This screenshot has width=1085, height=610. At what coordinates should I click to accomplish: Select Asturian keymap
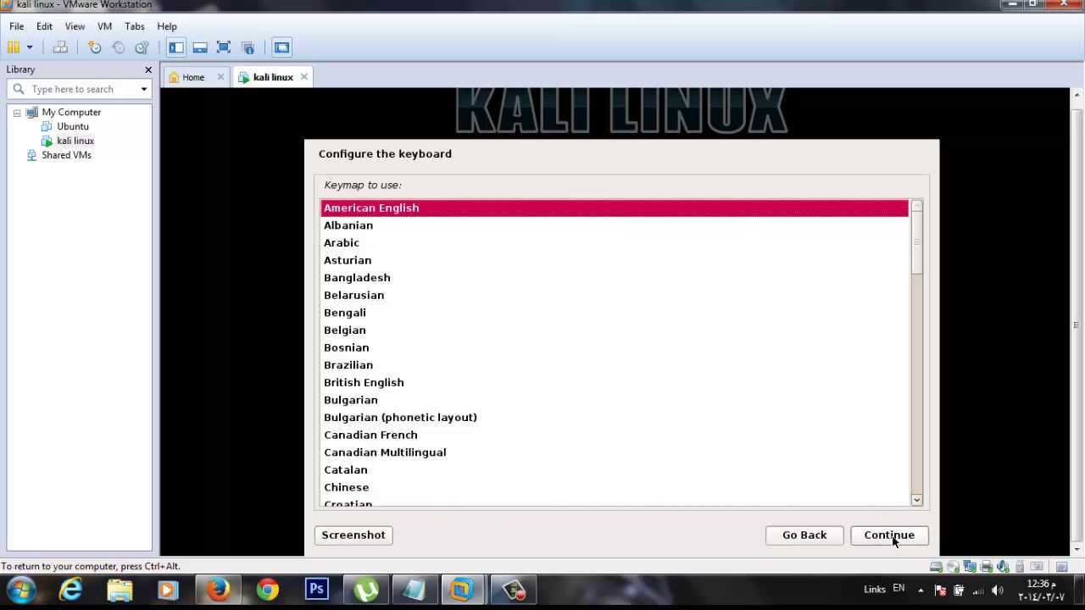tap(615, 260)
